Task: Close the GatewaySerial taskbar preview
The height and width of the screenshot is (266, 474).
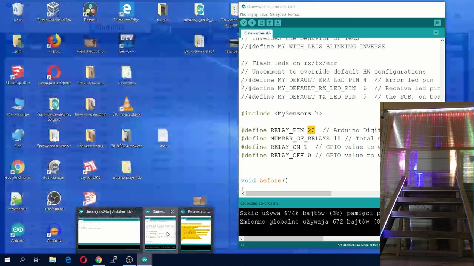Action: (173, 212)
